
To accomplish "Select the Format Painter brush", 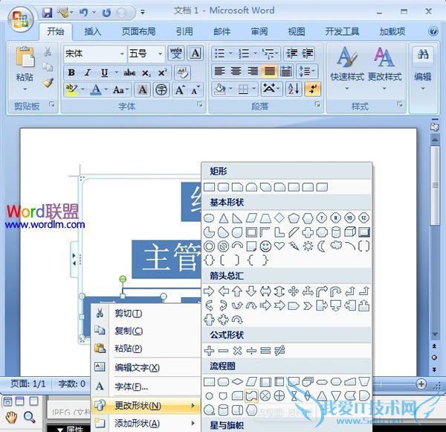I will tap(48, 83).
